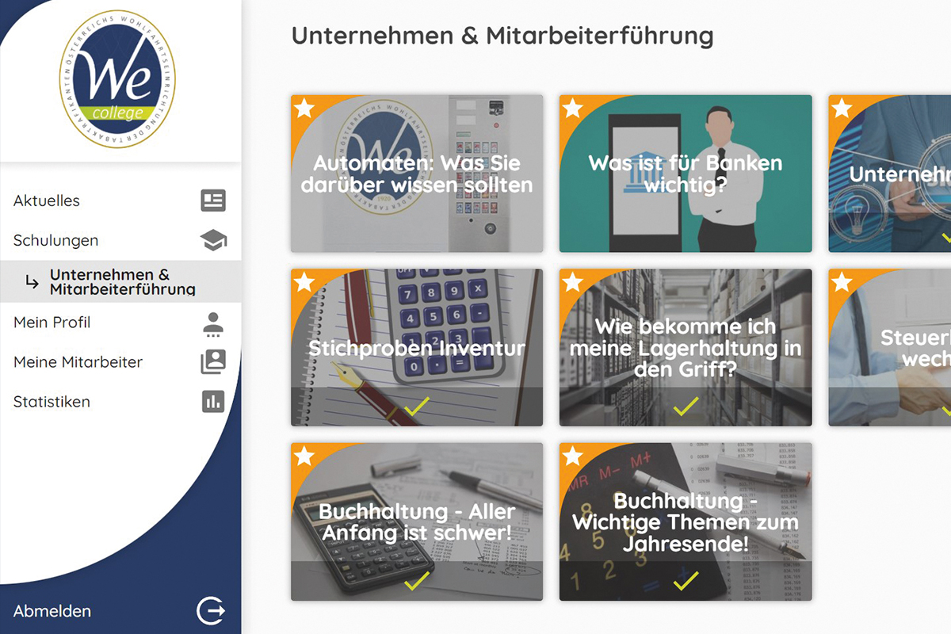Click the Mein Profil person icon
Image resolution: width=951 pixels, height=634 pixels.
213,323
